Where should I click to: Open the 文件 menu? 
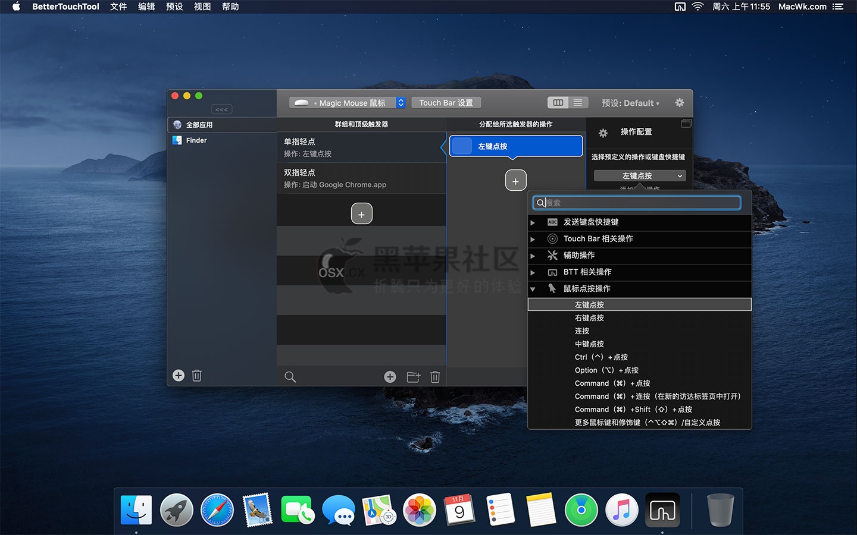(x=118, y=7)
